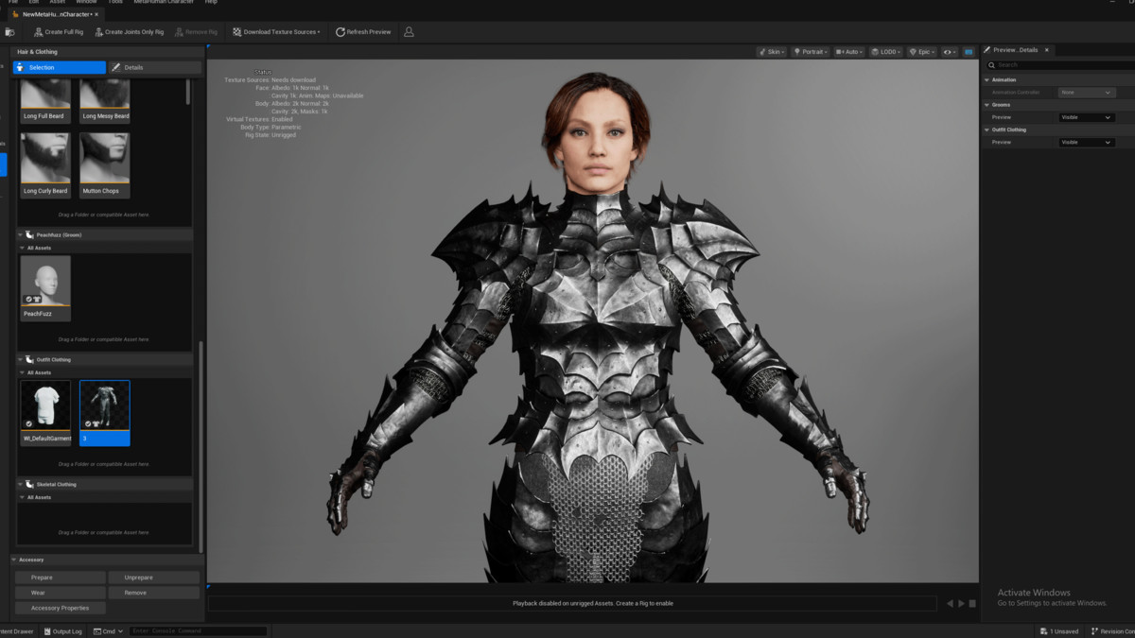This screenshot has height=638, width=1135.
Task: Open Grooms Preview Visible dropdown
Action: pos(1087,117)
